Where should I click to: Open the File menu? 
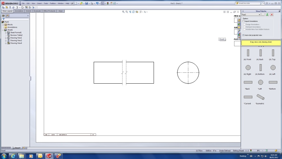23,3
